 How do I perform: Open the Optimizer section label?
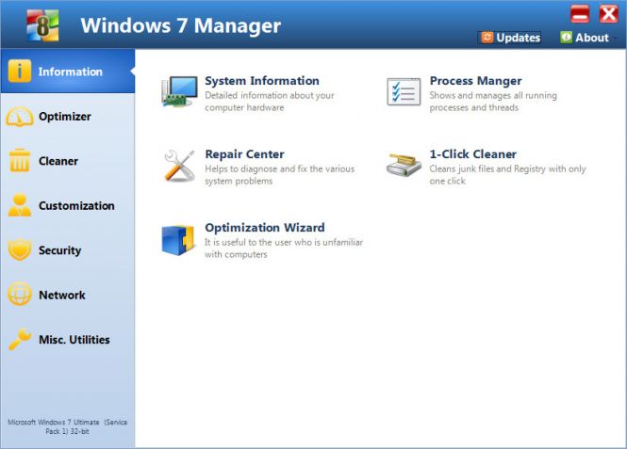click(65, 117)
